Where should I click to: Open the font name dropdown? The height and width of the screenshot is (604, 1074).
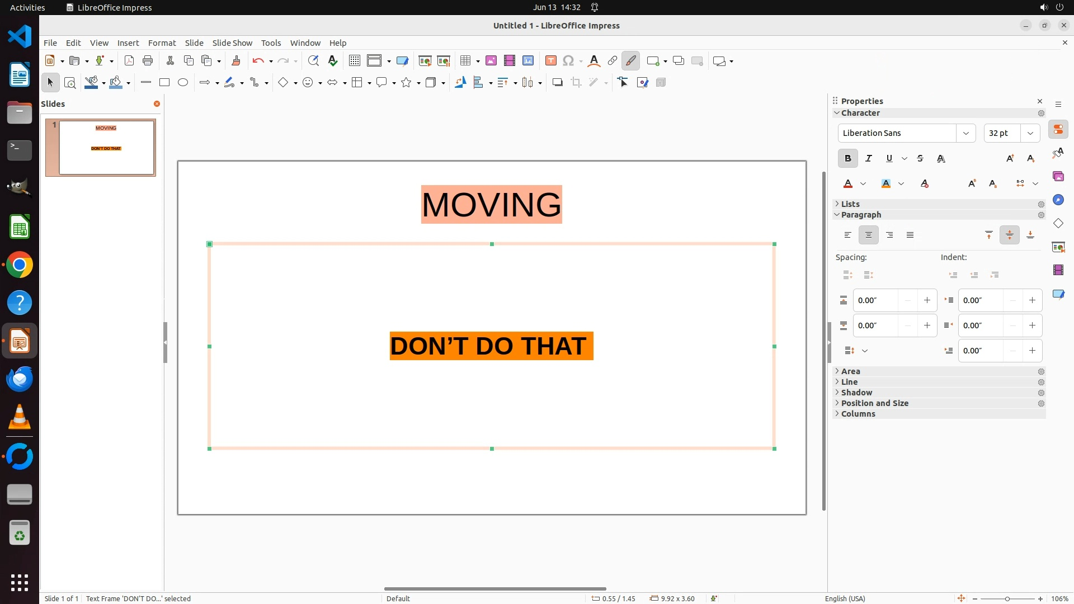(965, 133)
